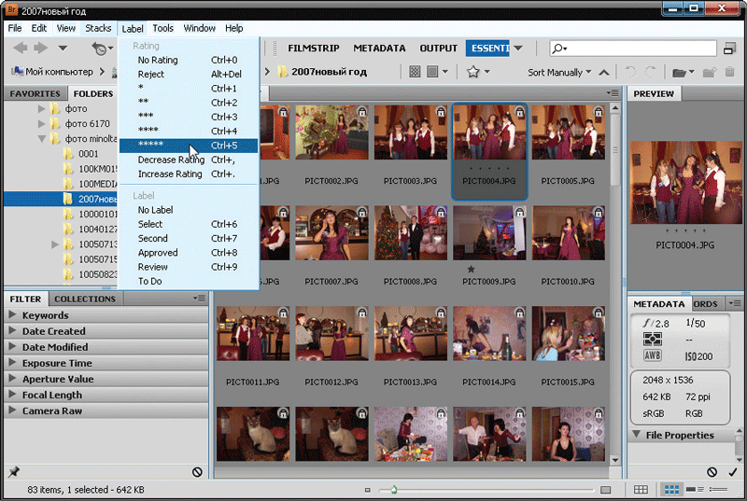This screenshot has width=747, height=501.
Task: Click in the search field
Action: pos(634,49)
